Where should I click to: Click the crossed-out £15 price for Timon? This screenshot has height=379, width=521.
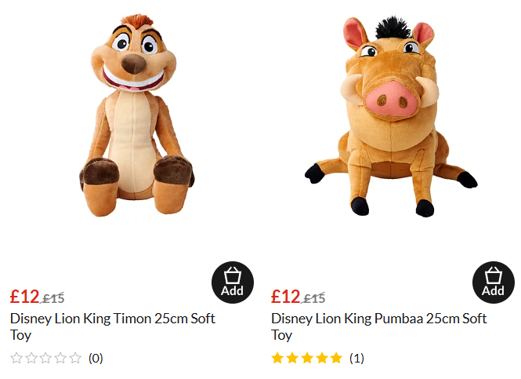(x=53, y=298)
